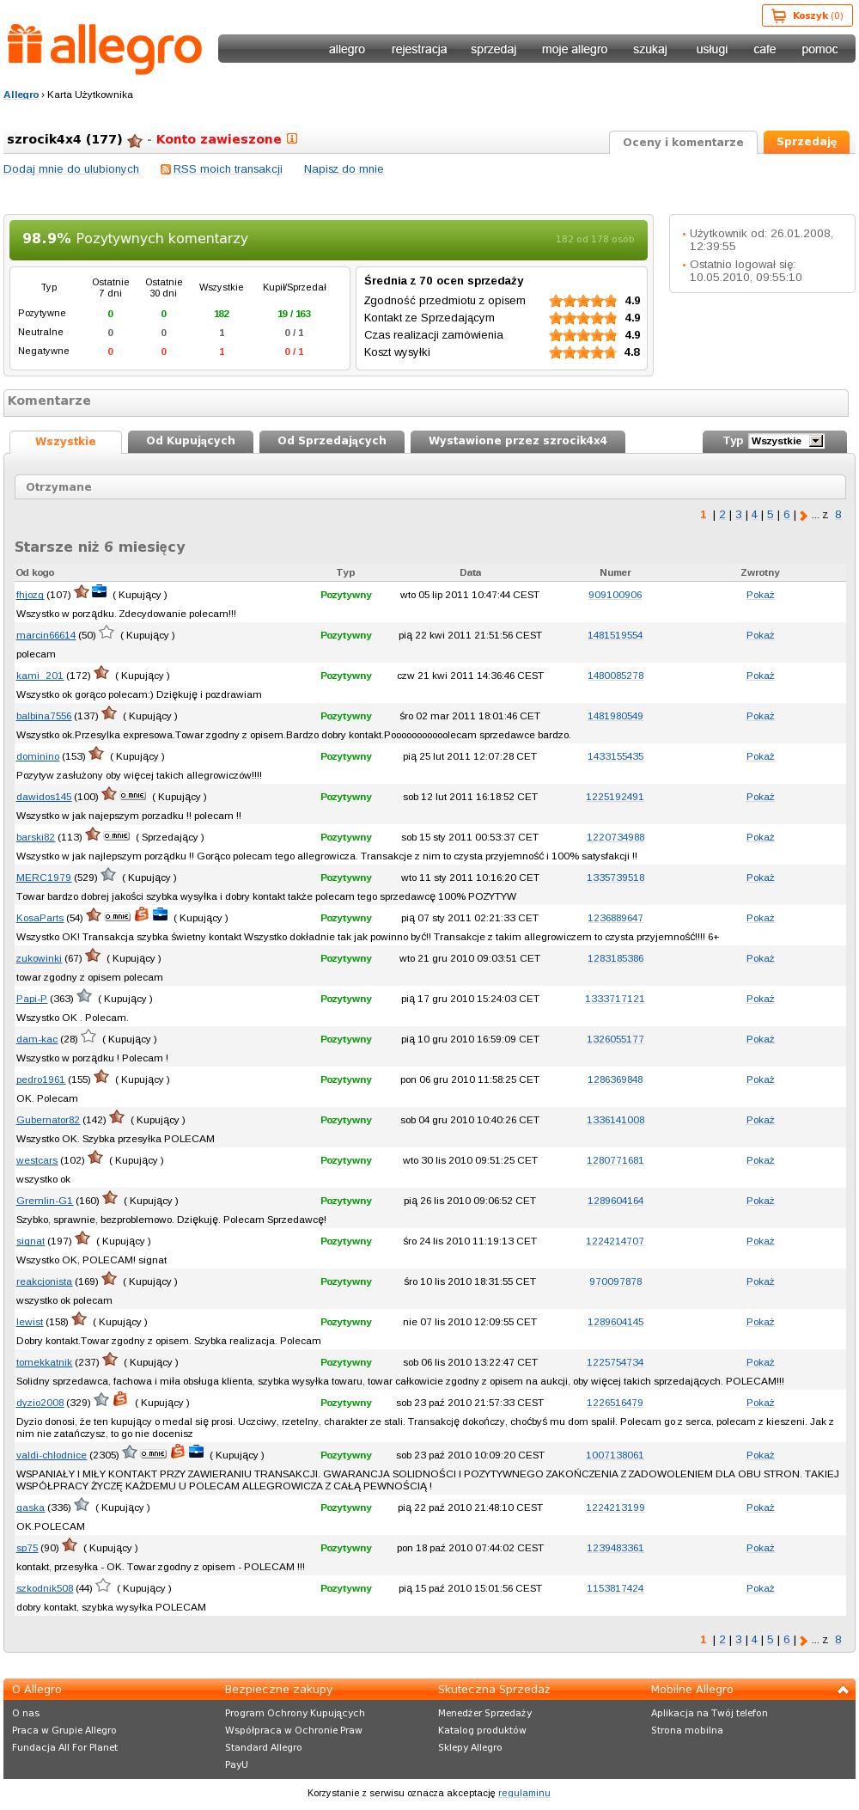
Task: Open auction number 1007138061
Action: tap(615, 1455)
